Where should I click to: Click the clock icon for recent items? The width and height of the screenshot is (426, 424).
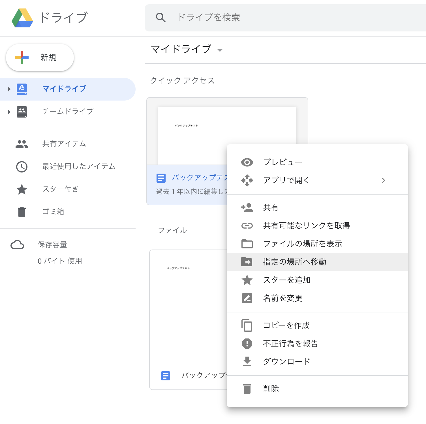coord(22,167)
